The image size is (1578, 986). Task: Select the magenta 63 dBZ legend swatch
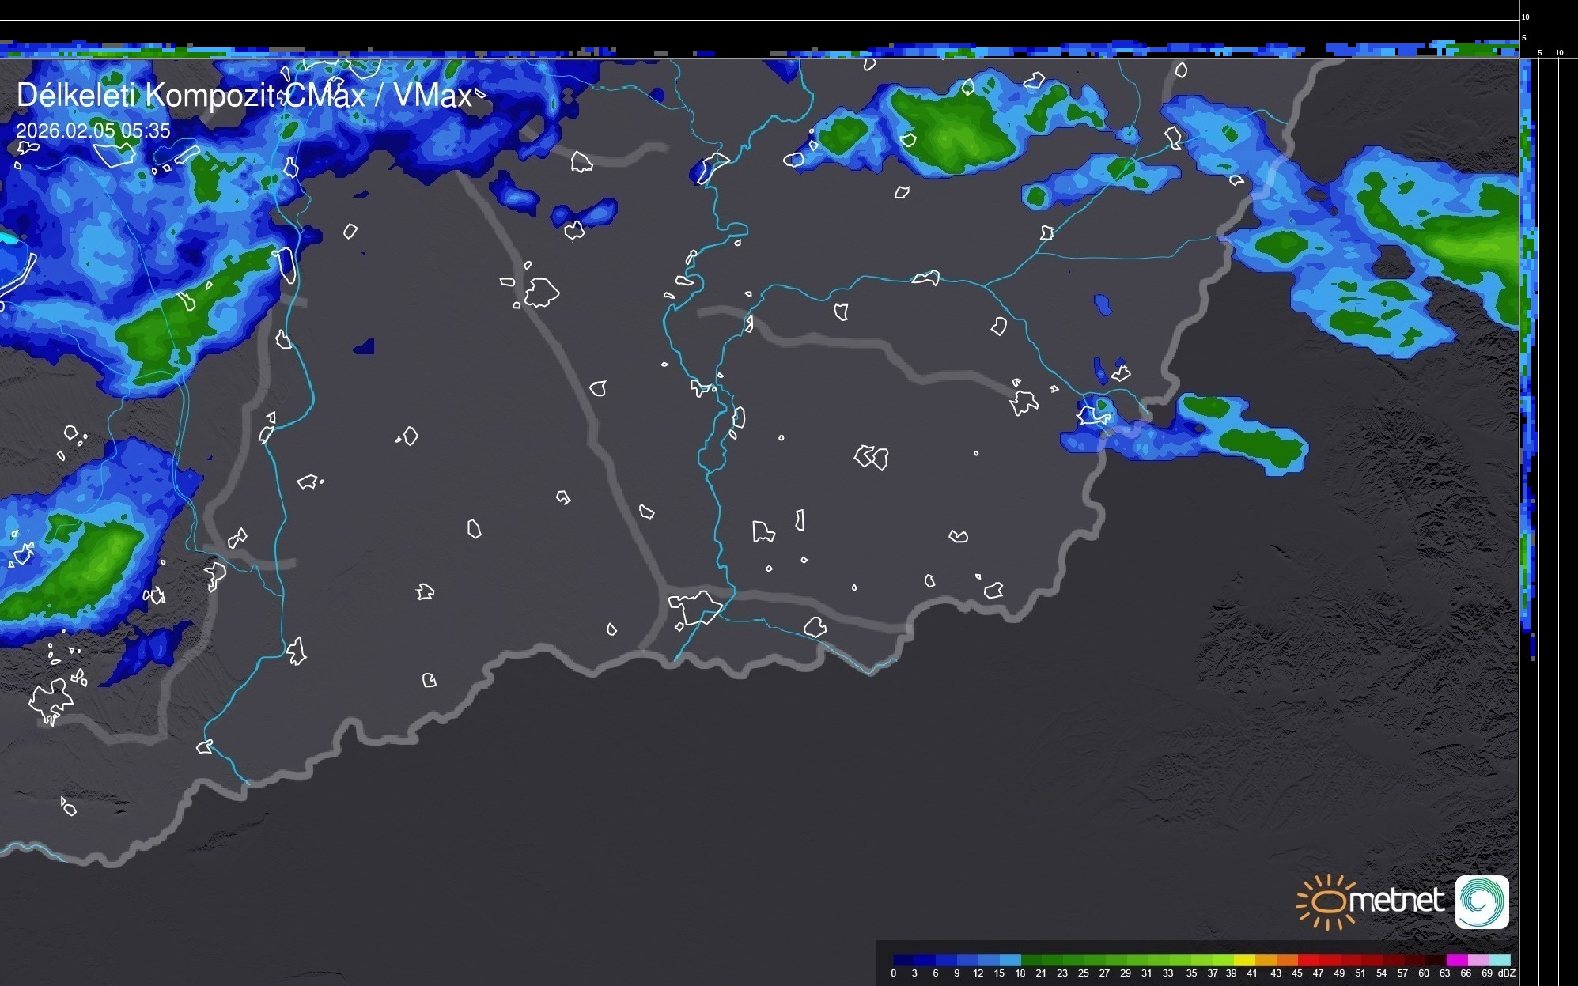pyautogui.click(x=1456, y=960)
